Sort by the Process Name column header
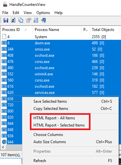The height and width of the screenshot is (165, 121). pyautogui.click(x=57, y=30)
